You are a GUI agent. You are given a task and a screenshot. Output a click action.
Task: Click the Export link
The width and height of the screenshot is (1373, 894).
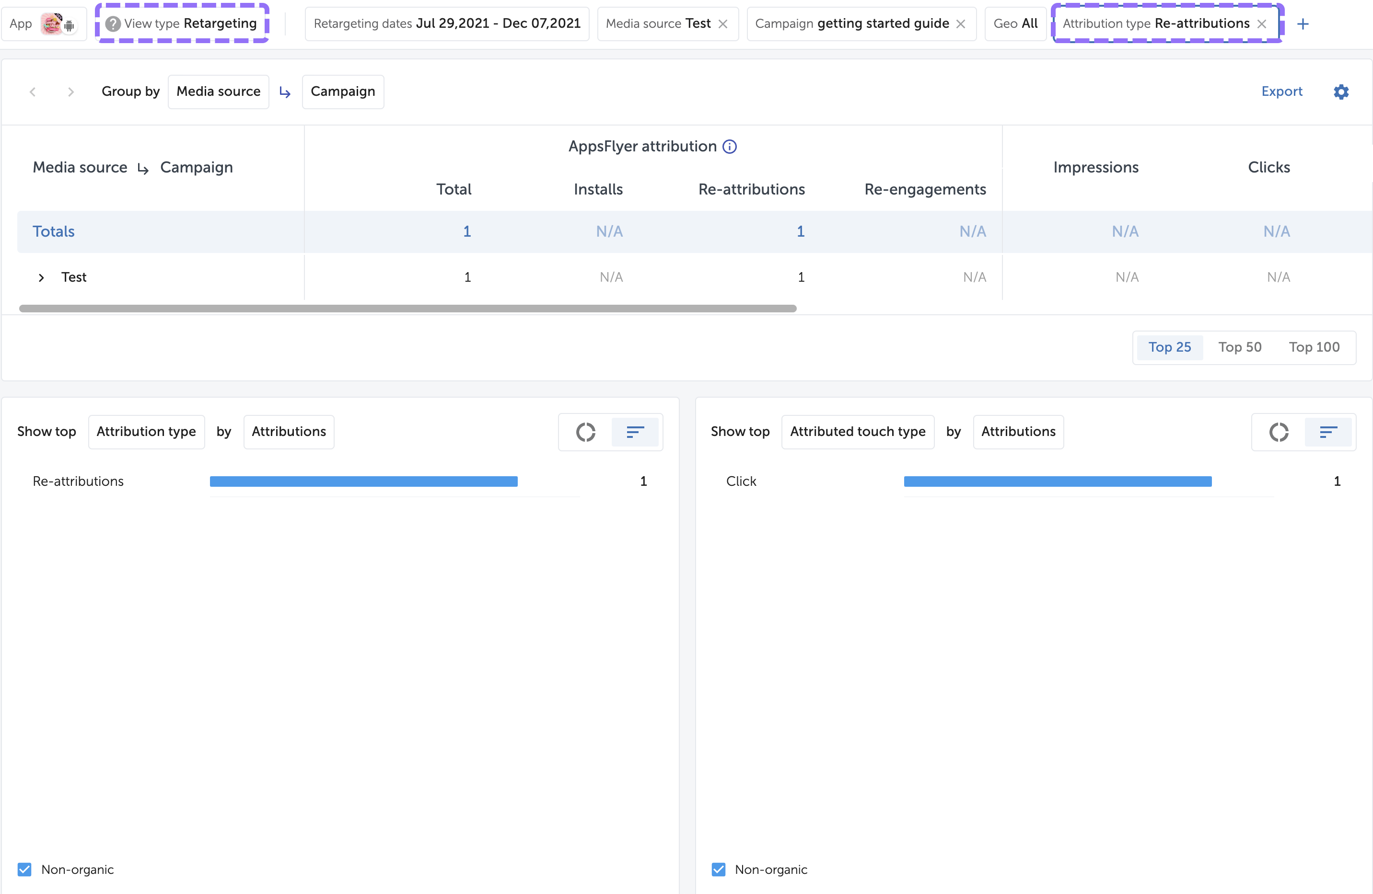[x=1281, y=92]
